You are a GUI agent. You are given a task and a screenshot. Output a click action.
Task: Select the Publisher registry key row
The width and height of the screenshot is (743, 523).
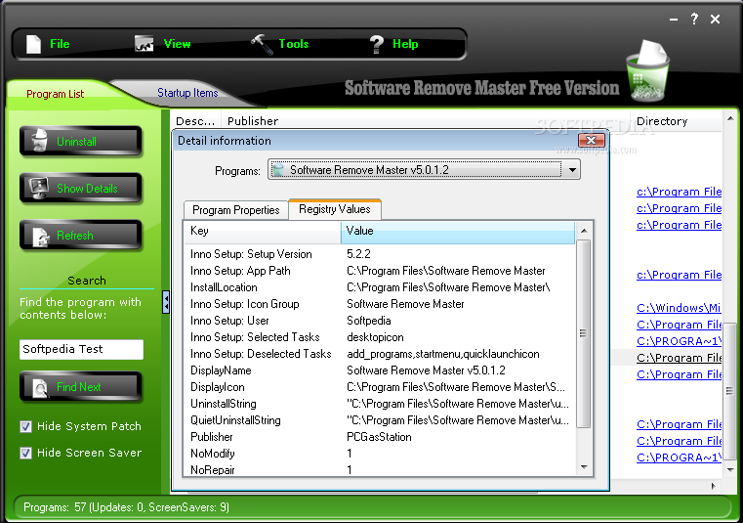coord(381,437)
